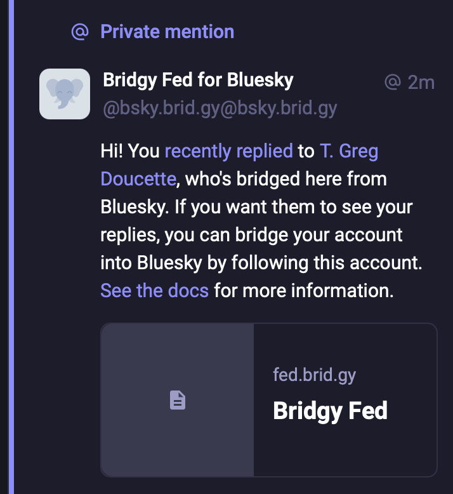Click the @bsky.brid.gy@bsky.brid.gy handle

click(220, 108)
